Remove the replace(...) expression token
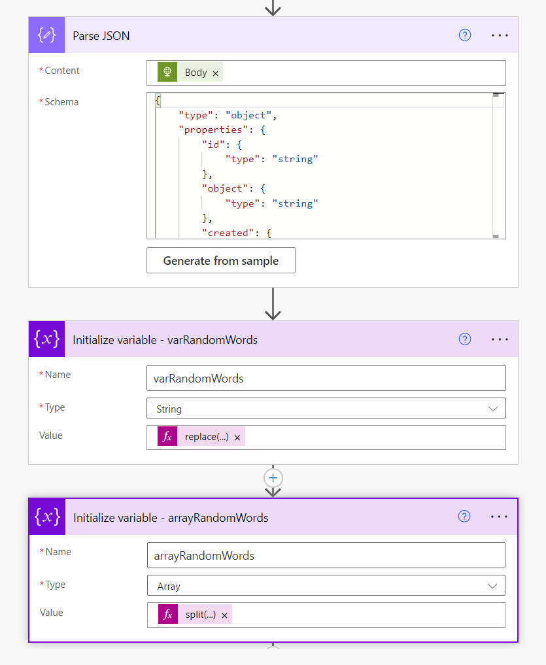This screenshot has width=546, height=665. [x=237, y=437]
